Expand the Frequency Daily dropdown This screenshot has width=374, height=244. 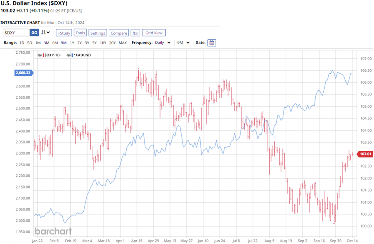click(x=163, y=43)
